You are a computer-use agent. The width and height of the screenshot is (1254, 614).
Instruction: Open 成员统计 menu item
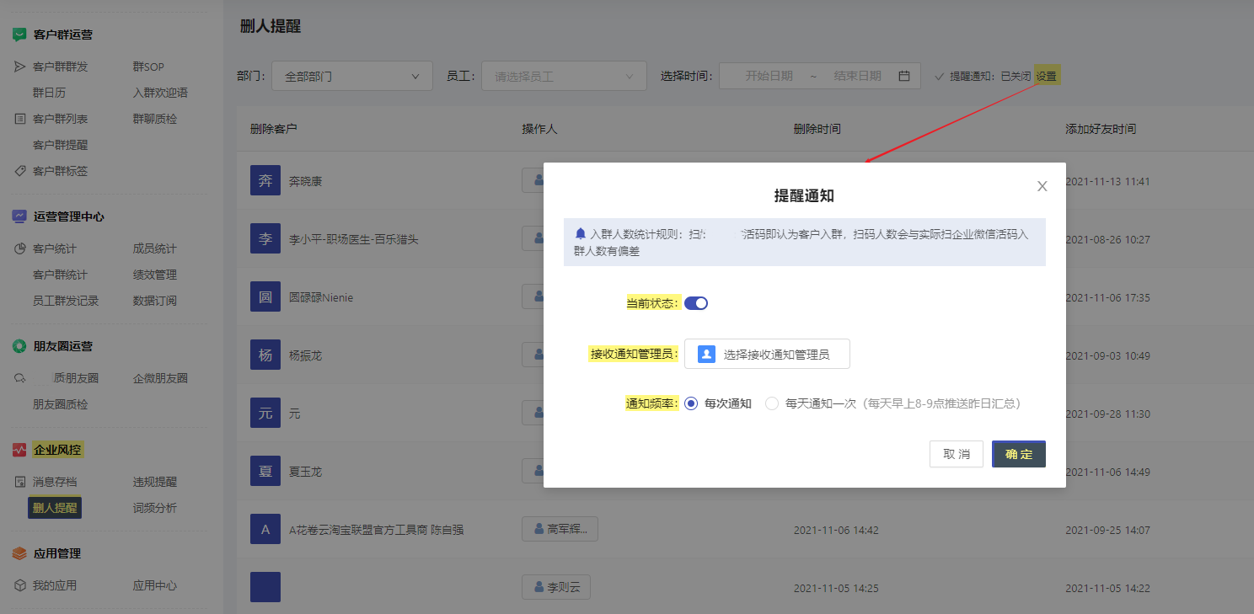tap(155, 248)
